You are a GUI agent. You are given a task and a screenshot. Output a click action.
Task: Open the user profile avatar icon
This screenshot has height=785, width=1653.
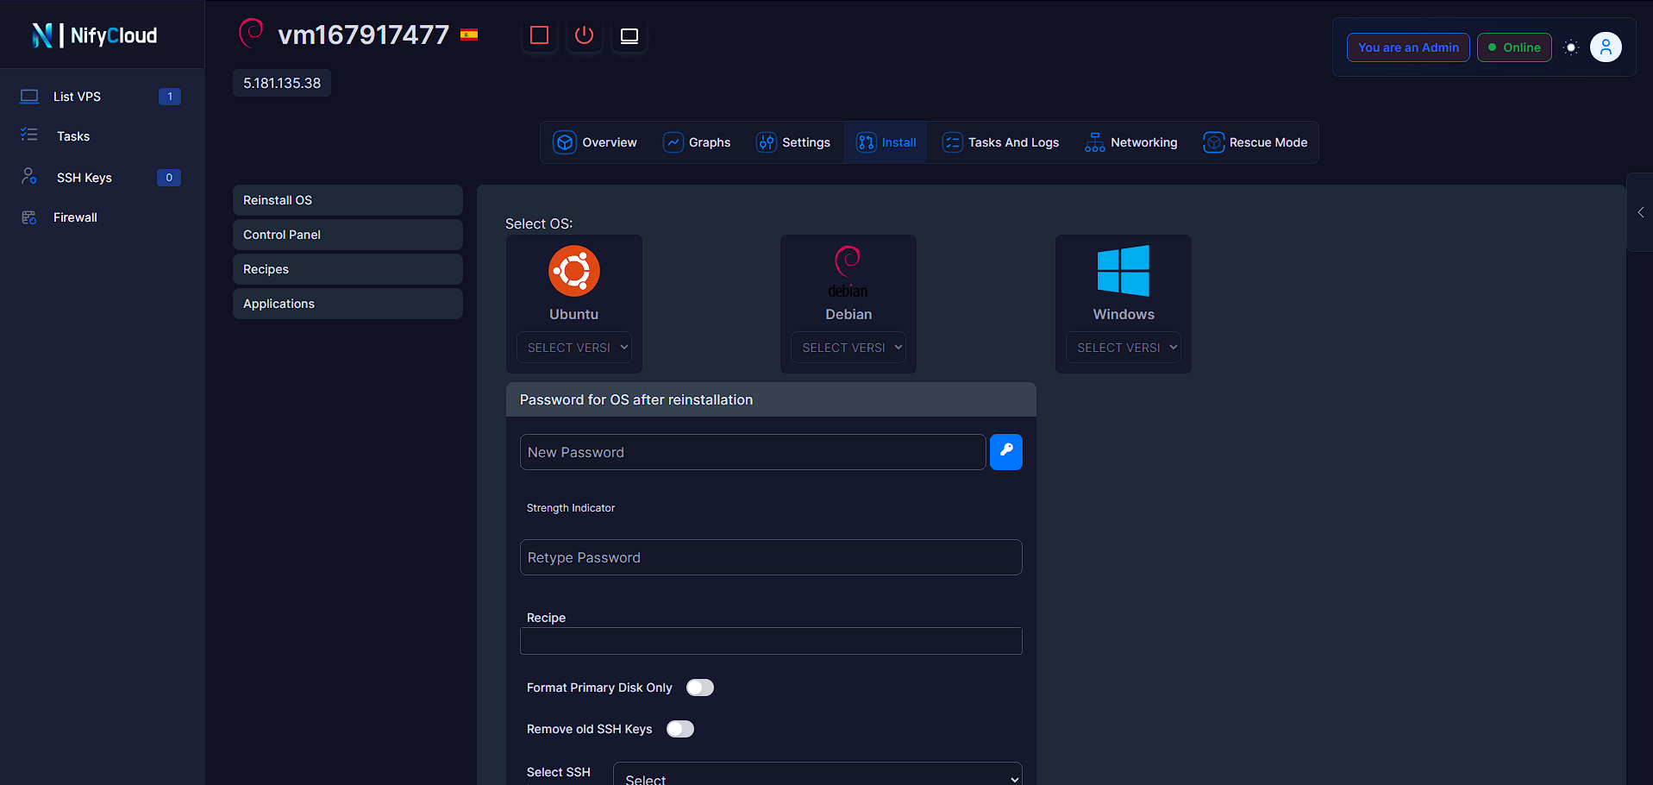click(1606, 47)
